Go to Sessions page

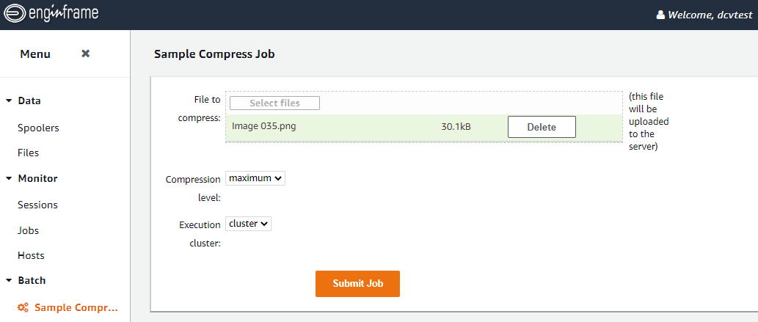(37, 205)
